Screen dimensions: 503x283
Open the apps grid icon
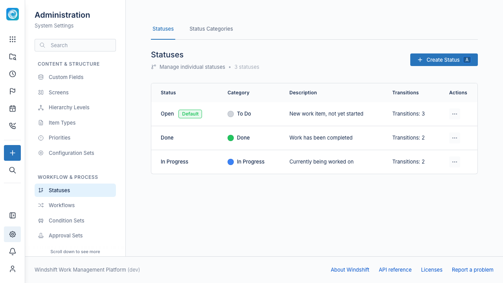[x=13, y=39]
